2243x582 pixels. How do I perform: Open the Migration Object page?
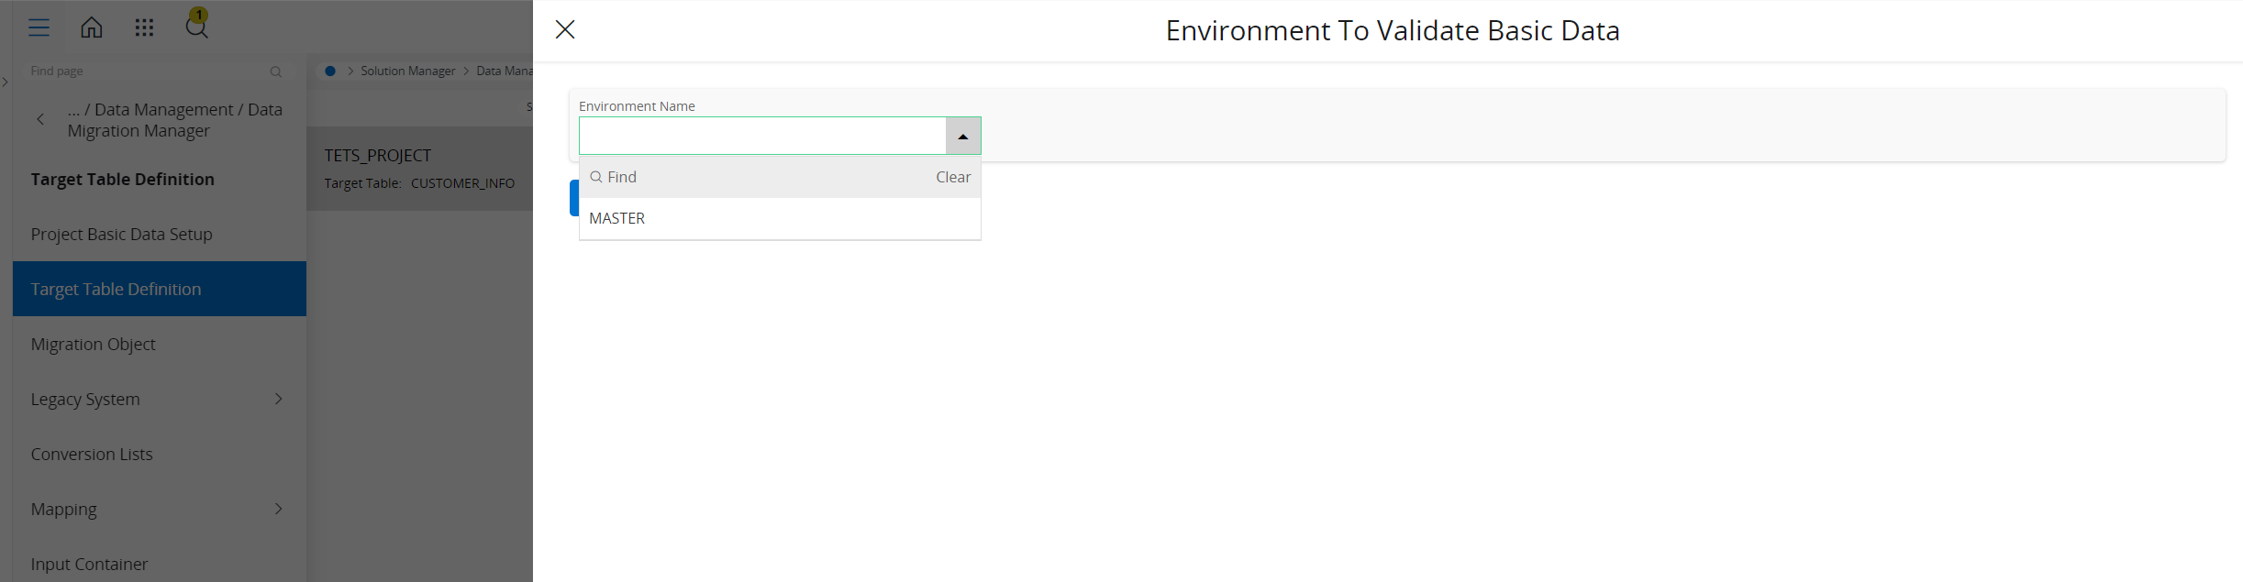(x=93, y=344)
